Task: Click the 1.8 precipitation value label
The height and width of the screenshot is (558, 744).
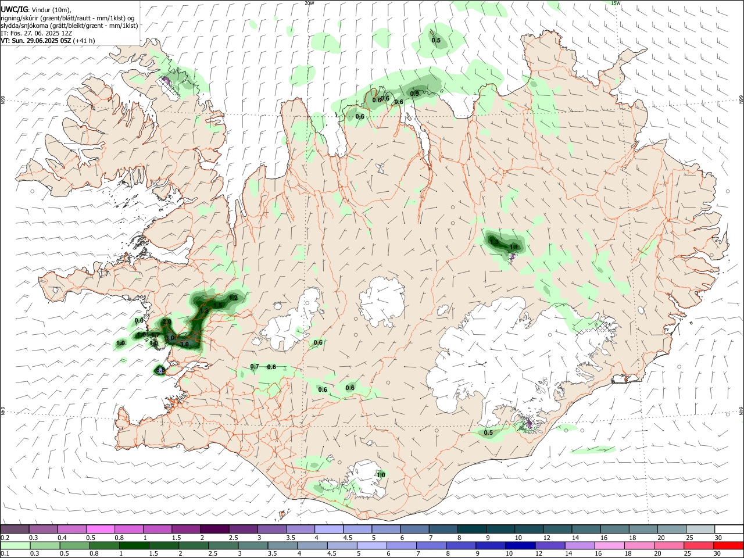Action: point(204,311)
